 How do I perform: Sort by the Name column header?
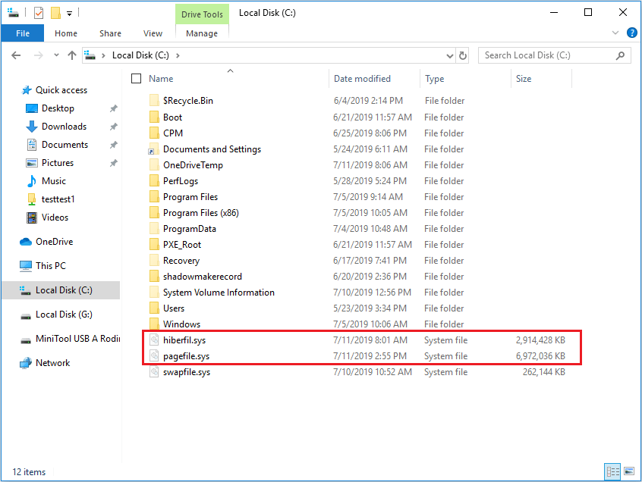coord(161,79)
